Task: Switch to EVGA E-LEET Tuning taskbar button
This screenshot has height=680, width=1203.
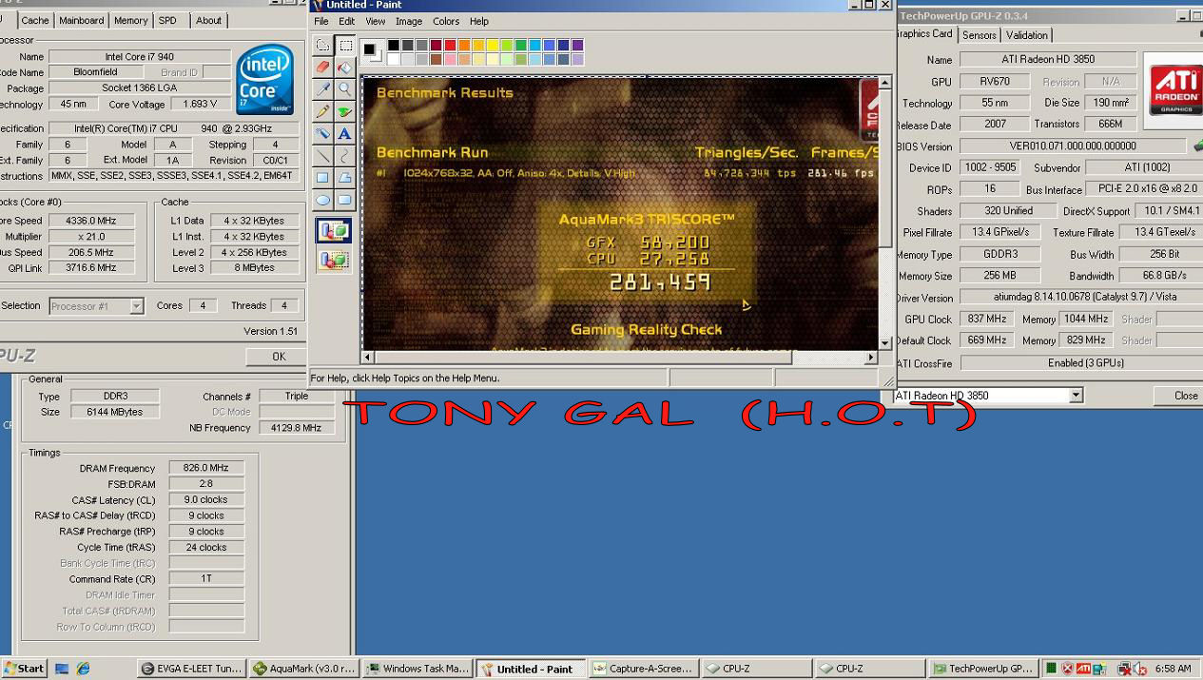Action: click(191, 669)
